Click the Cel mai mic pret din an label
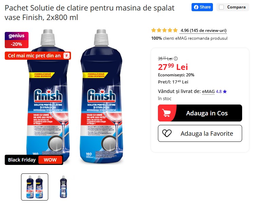This screenshot has width=253, height=207. pos(34,56)
